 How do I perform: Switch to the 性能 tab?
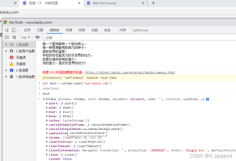tap(94, 30)
